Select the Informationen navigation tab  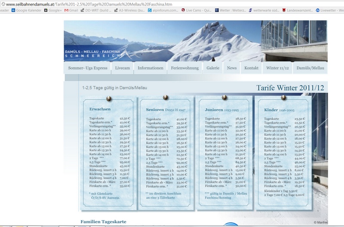click(x=150, y=68)
